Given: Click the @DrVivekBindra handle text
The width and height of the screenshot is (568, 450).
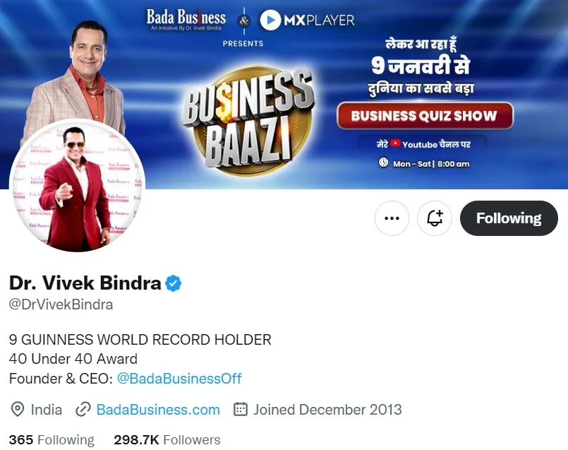Looking at the screenshot, I should pyautogui.click(x=61, y=304).
